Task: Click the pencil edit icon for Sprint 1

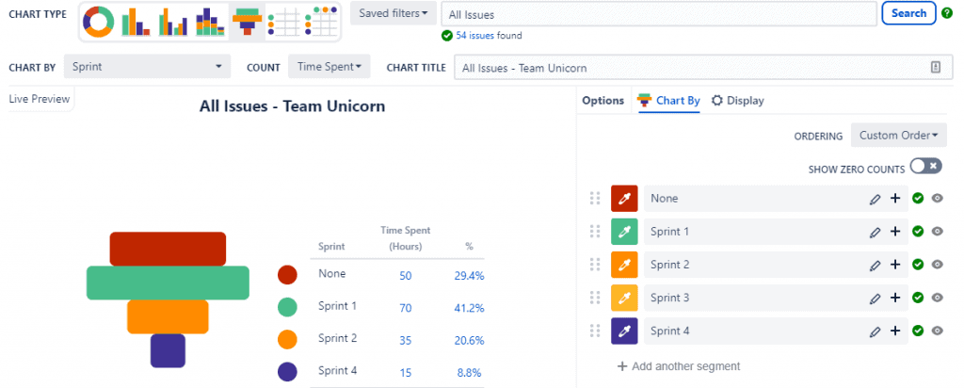Action: 876,232
